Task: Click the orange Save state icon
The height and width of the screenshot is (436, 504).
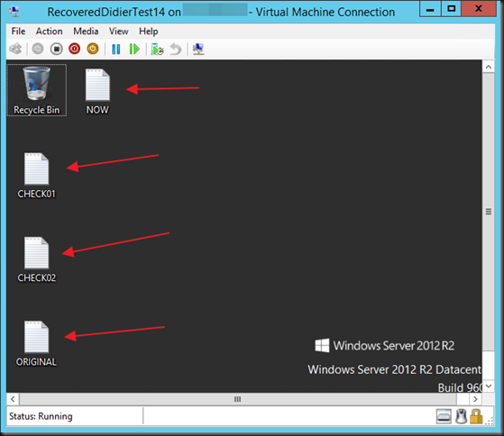Action: (93, 50)
